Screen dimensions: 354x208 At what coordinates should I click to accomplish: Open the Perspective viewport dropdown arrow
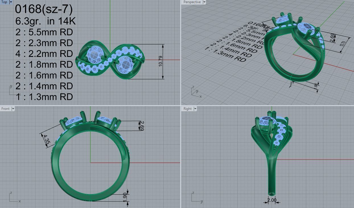pos(204,2)
